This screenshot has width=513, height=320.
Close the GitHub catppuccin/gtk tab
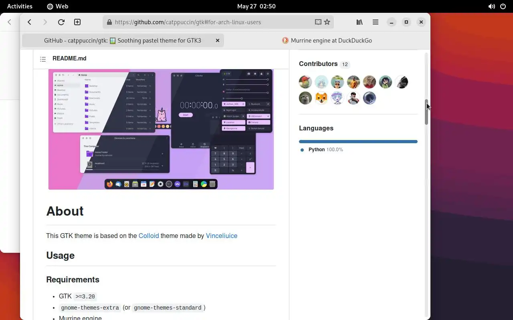[218, 40]
